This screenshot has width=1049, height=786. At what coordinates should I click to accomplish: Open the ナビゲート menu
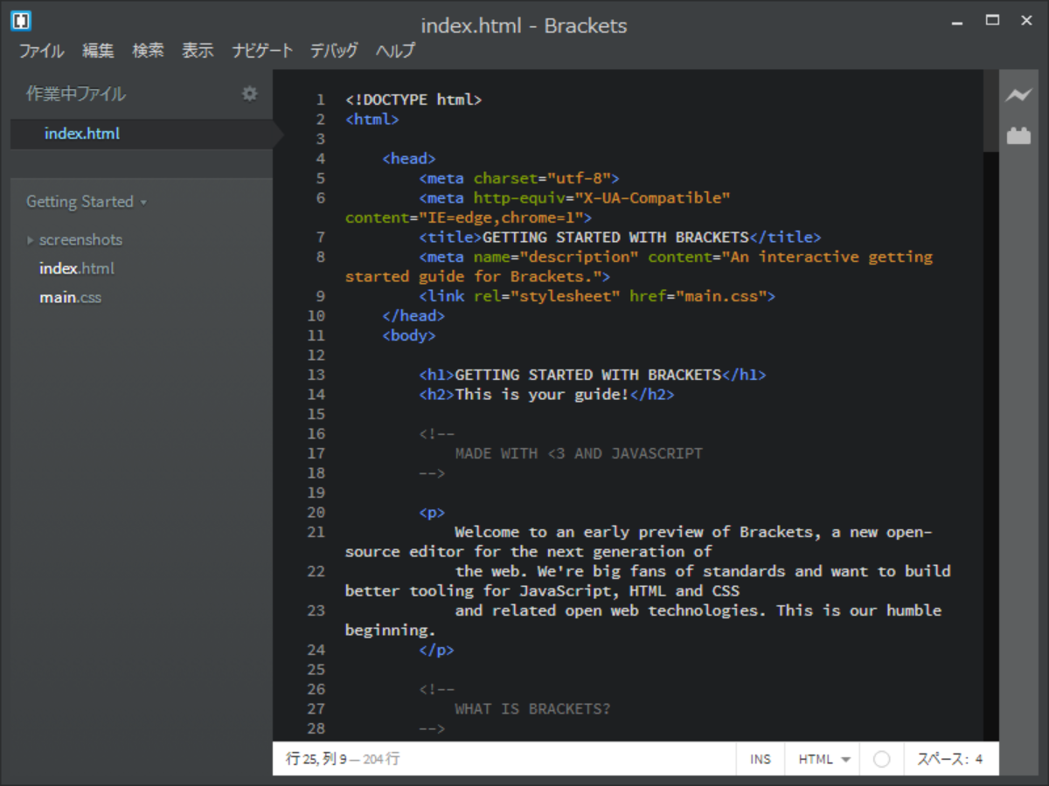262,51
